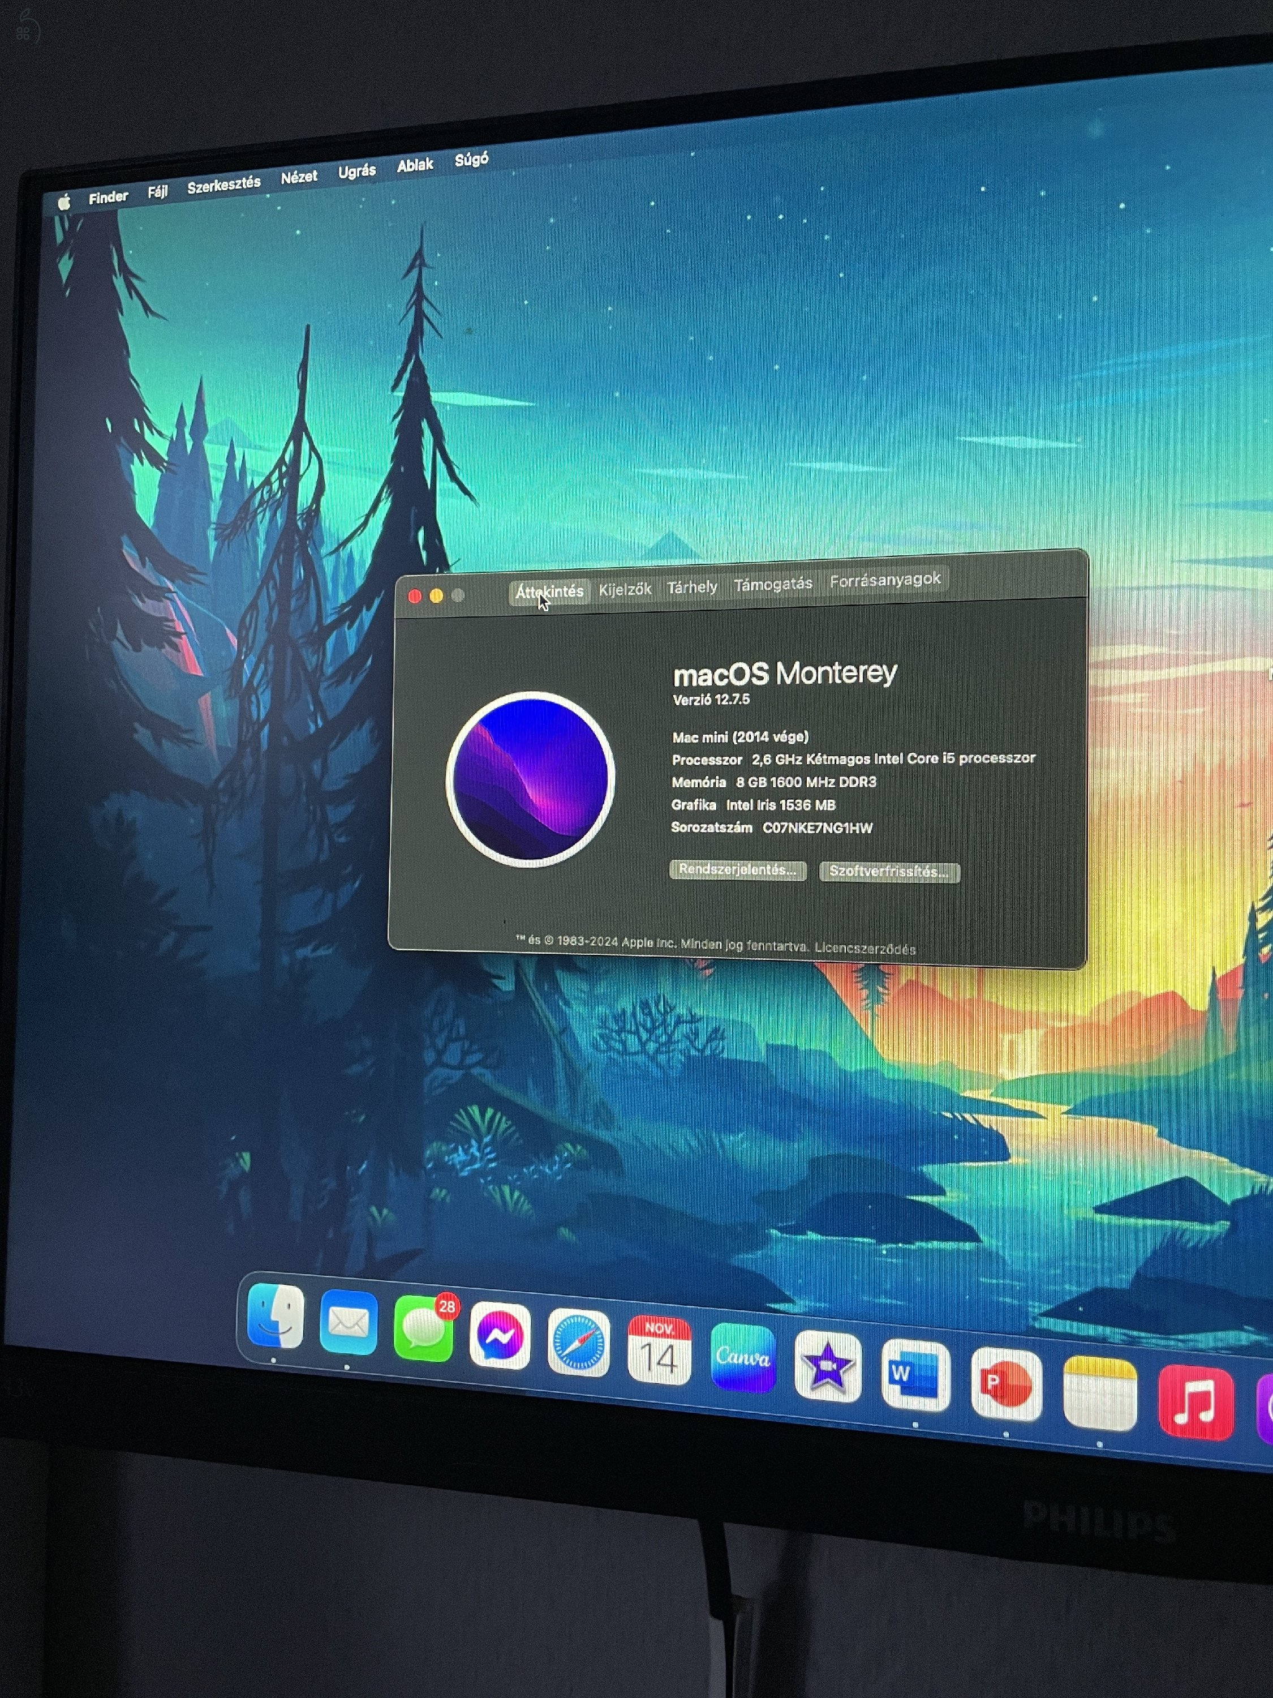
Task: Switch to the Tárhely tab
Action: click(692, 588)
